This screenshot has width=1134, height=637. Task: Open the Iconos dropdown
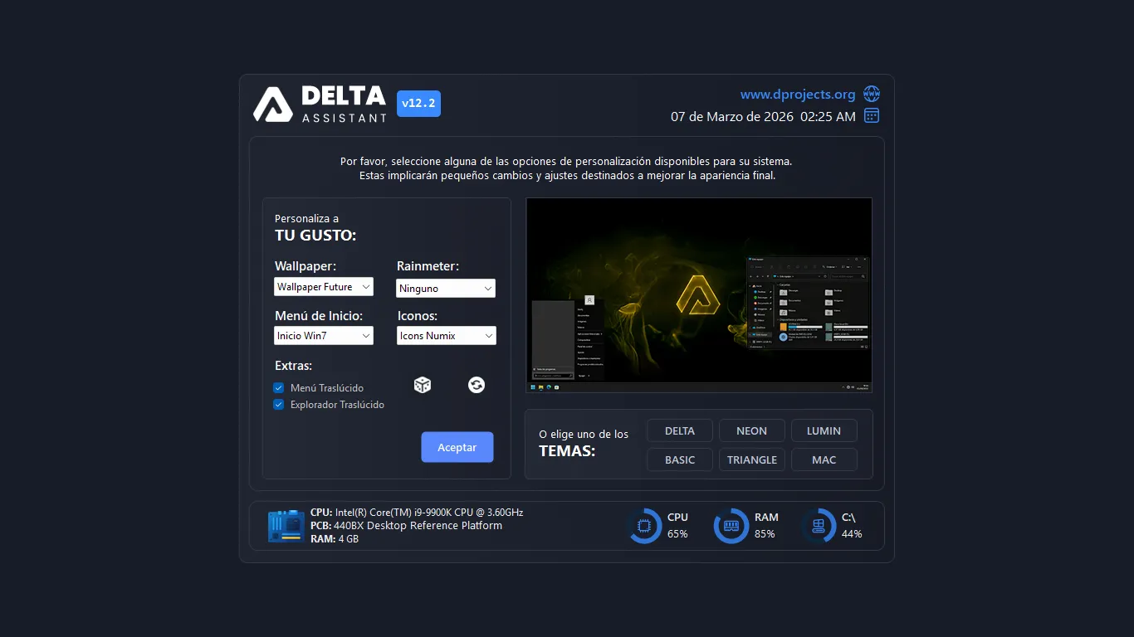[x=447, y=336]
